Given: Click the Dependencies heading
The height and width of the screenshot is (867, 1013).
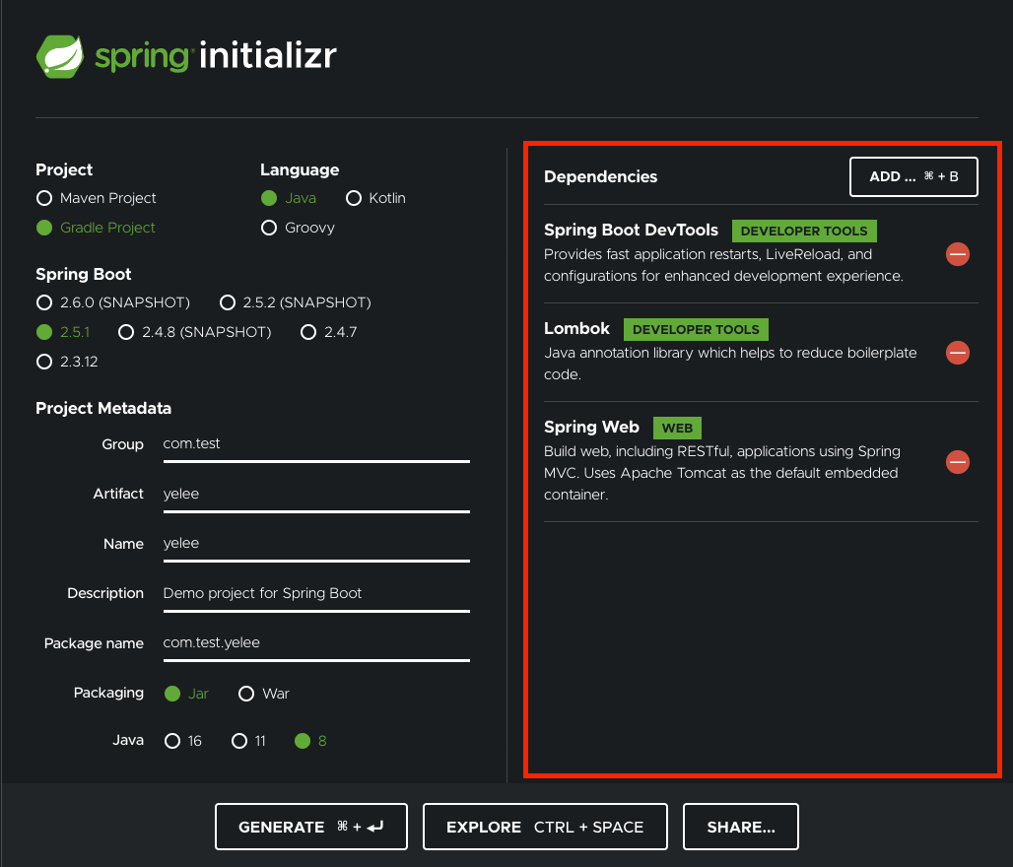Looking at the screenshot, I should click(x=600, y=177).
